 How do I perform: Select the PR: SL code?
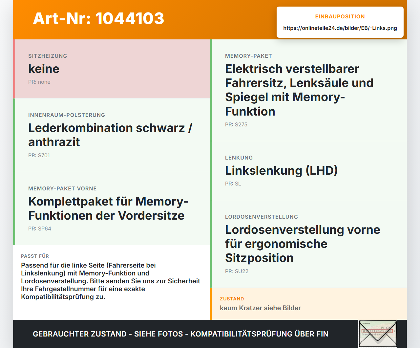click(x=233, y=184)
